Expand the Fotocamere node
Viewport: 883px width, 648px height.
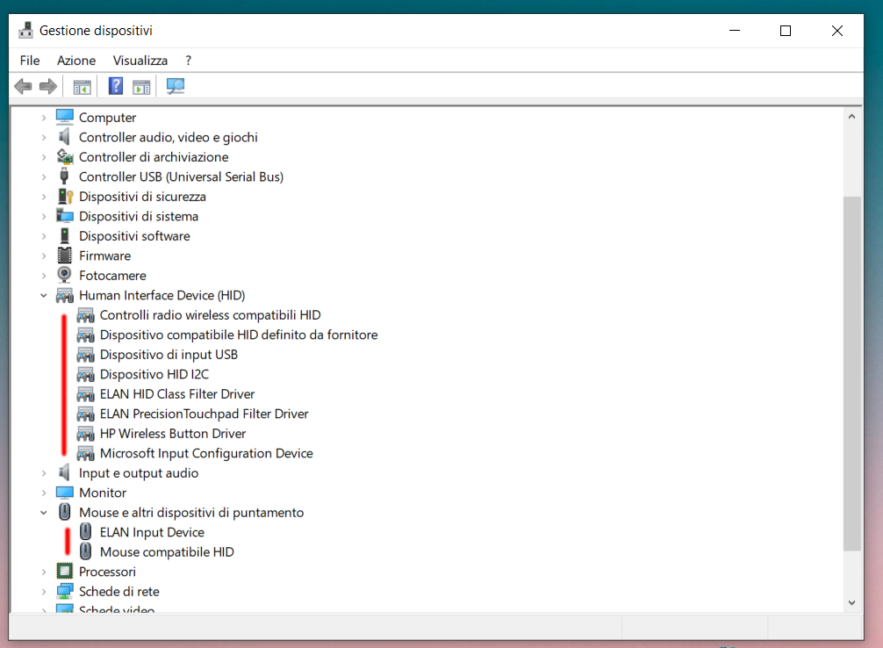44,276
